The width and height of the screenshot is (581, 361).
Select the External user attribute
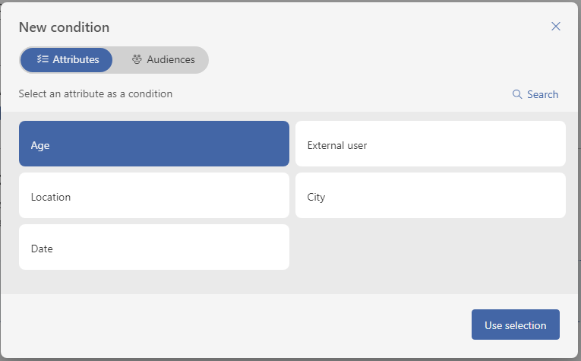pyautogui.click(x=431, y=144)
